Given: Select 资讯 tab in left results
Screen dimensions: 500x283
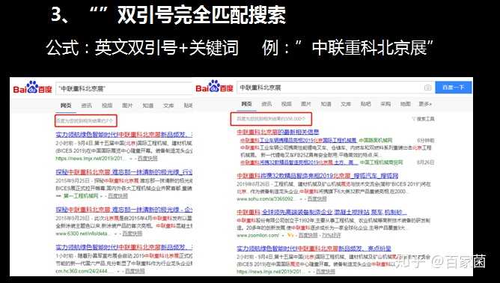Looking at the screenshot, I should click(x=86, y=106).
